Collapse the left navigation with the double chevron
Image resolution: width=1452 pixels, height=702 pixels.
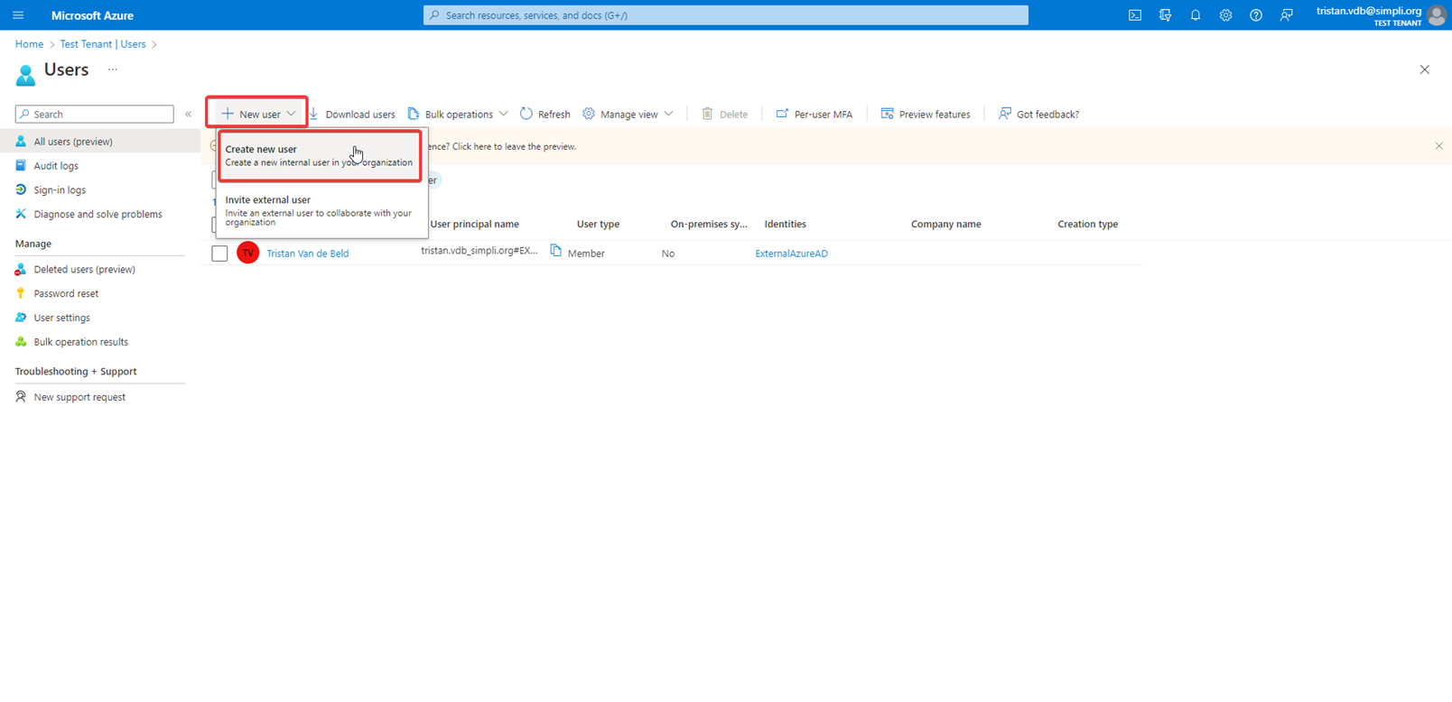pyautogui.click(x=188, y=114)
